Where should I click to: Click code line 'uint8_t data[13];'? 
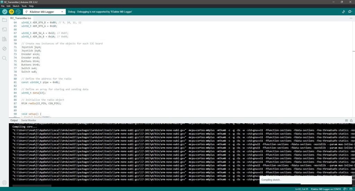point(33,93)
